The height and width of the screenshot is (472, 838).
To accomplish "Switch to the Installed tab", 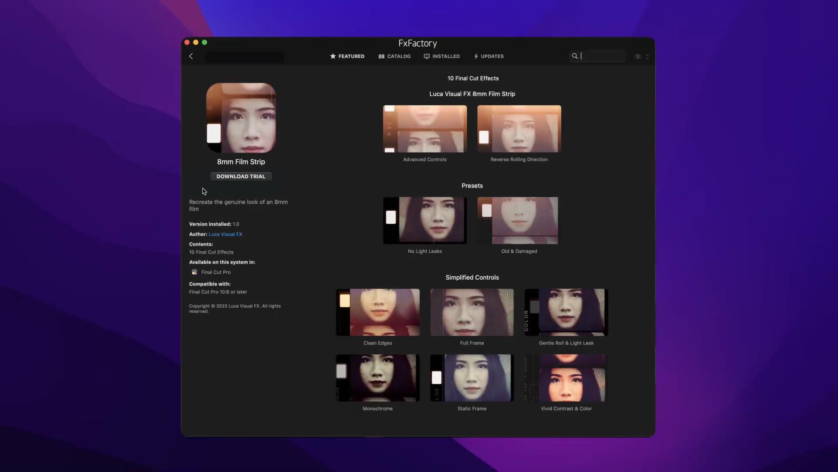I will pyautogui.click(x=441, y=56).
